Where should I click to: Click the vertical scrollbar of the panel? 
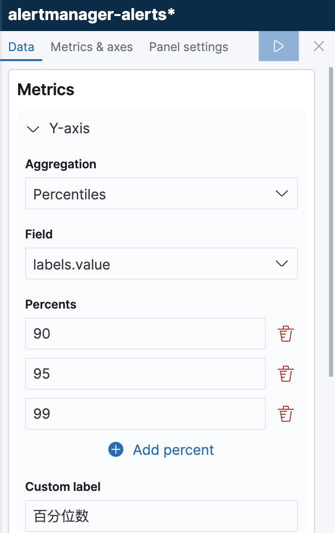tap(331, 221)
